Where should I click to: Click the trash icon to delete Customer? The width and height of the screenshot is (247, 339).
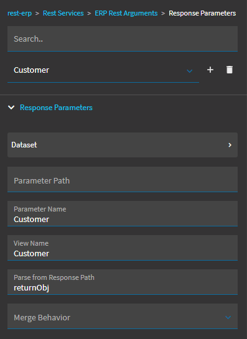(x=230, y=70)
